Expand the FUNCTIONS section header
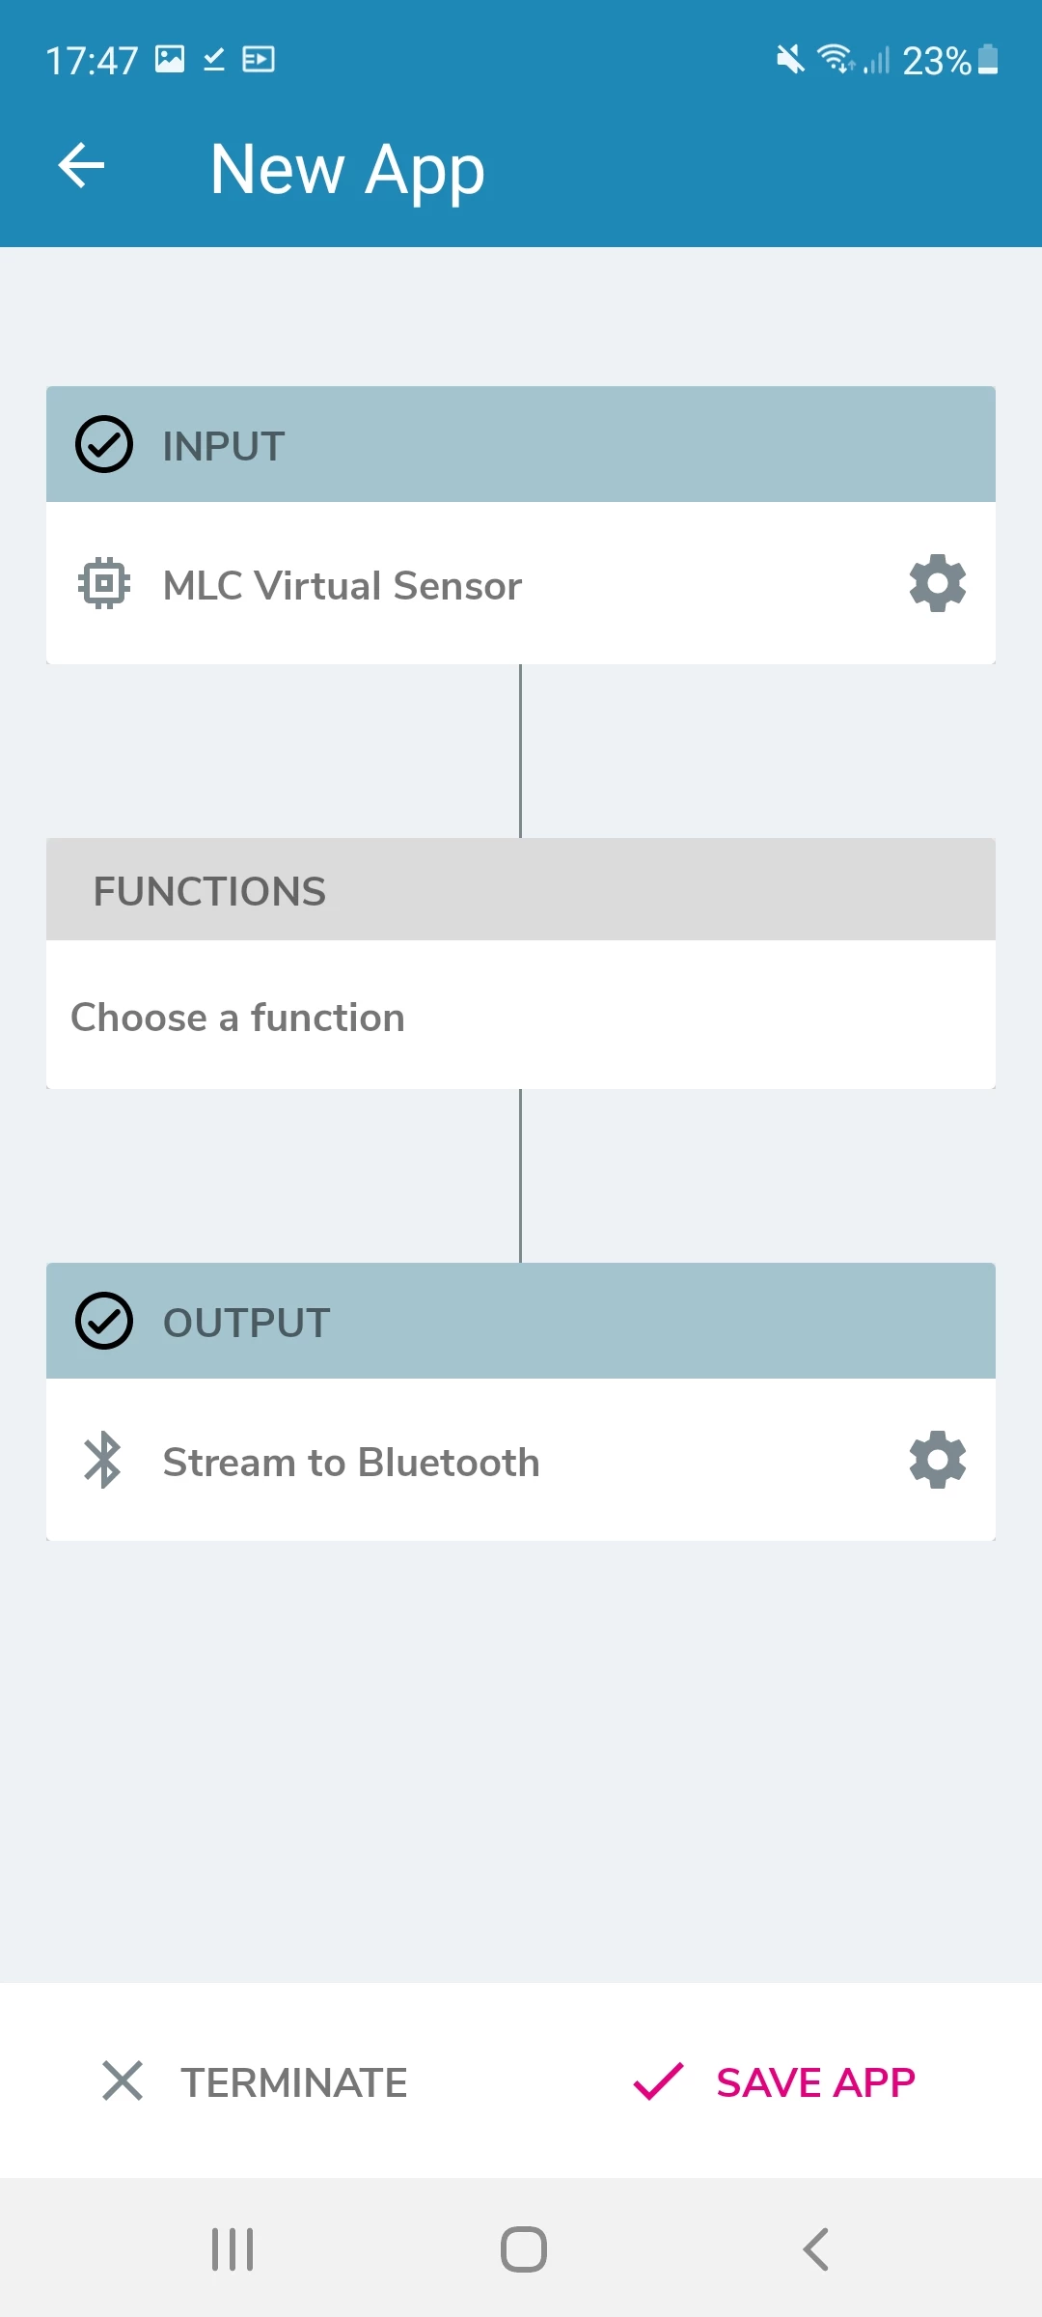The height and width of the screenshot is (2317, 1042). [x=521, y=889]
